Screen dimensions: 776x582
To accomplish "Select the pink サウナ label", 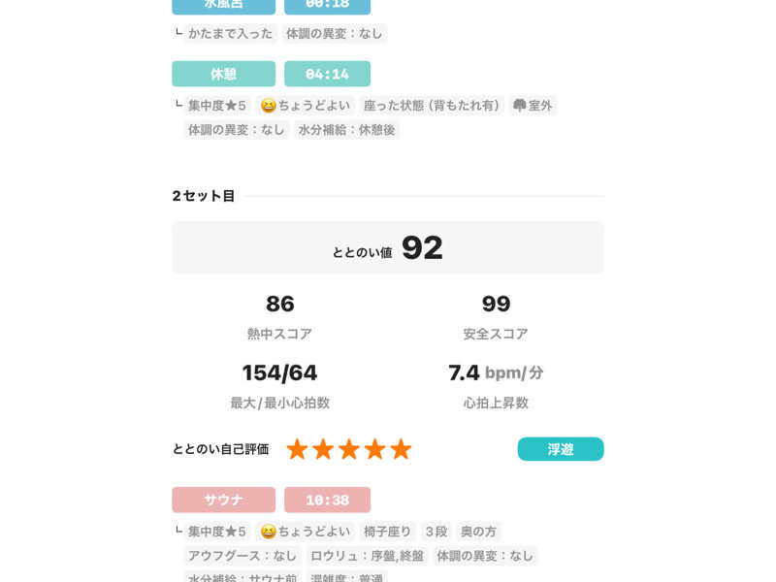I will tap(223, 500).
